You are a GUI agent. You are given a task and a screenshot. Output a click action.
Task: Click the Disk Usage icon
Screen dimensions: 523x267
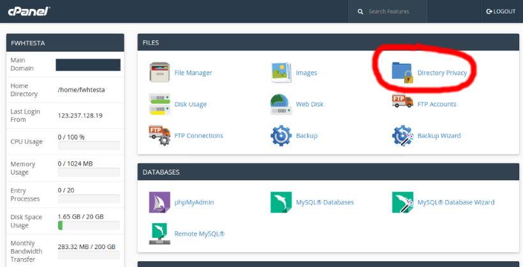point(159,104)
